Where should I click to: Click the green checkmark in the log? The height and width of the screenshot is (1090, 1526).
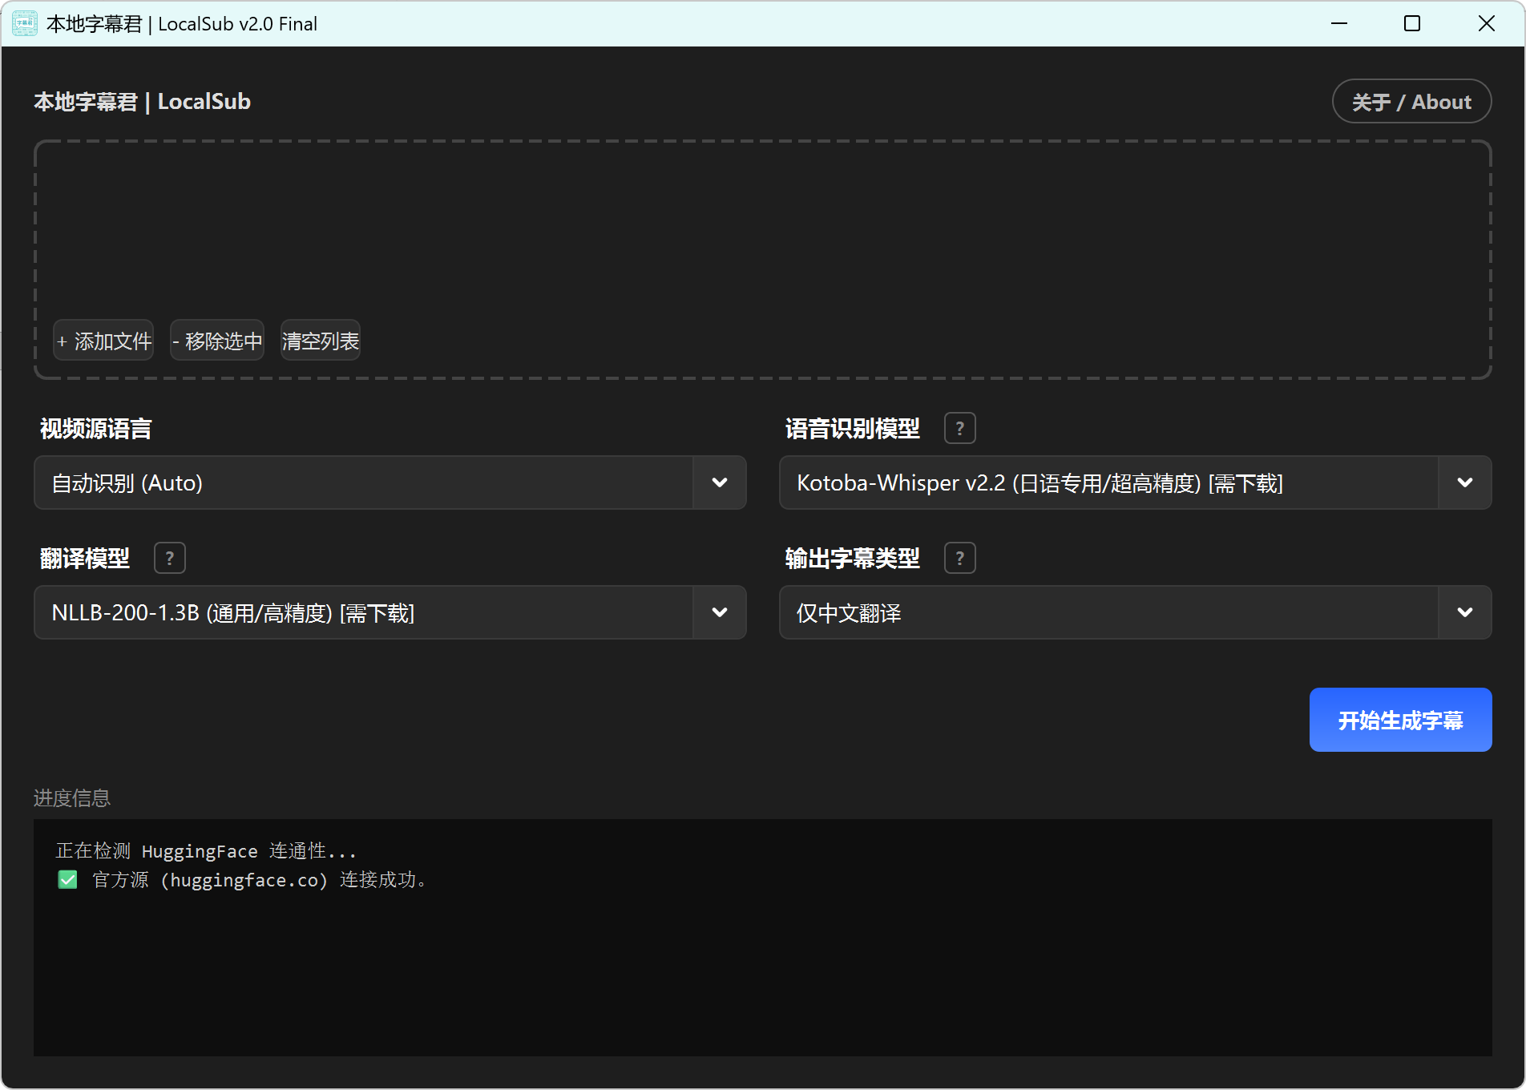click(68, 880)
